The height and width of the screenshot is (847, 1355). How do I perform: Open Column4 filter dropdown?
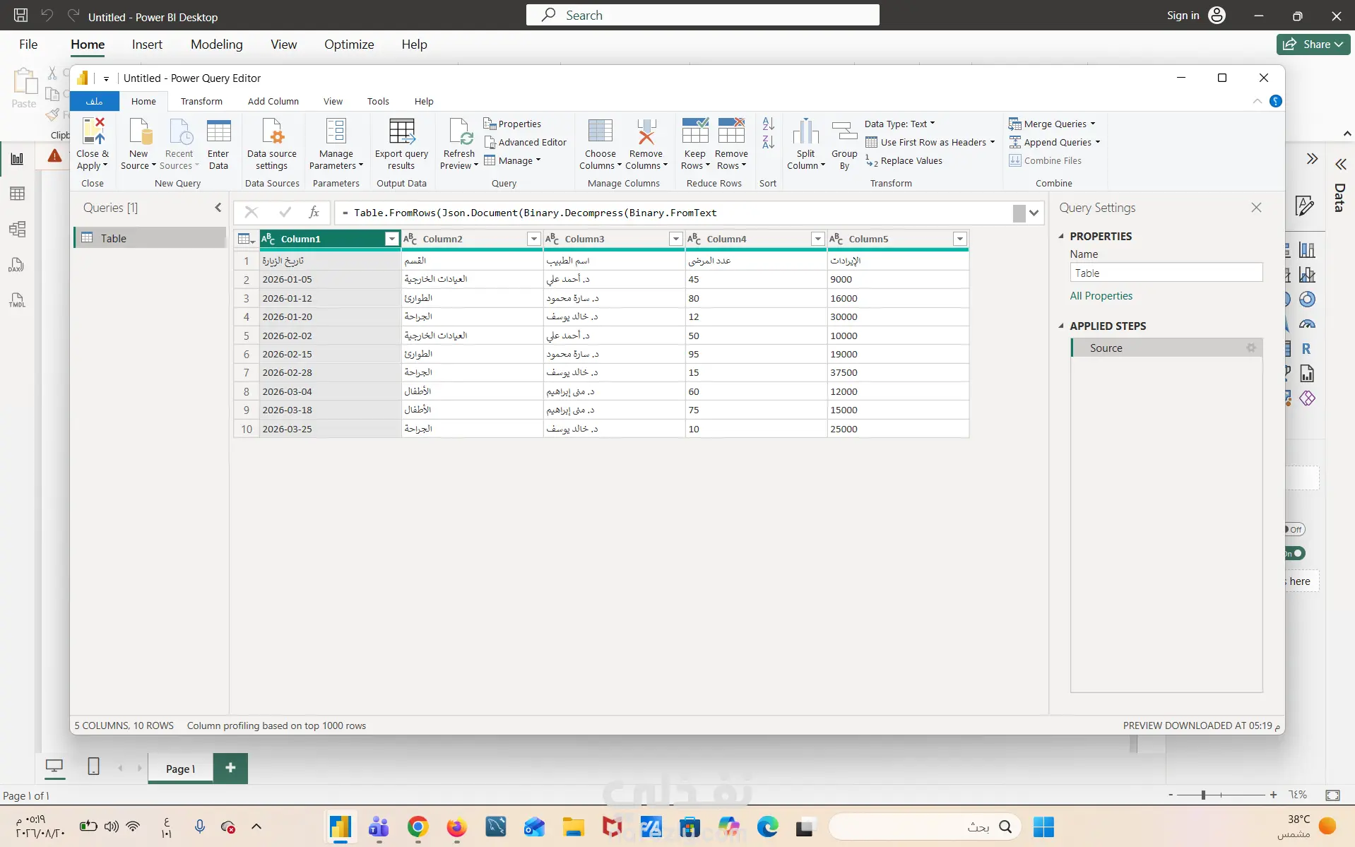pos(818,239)
